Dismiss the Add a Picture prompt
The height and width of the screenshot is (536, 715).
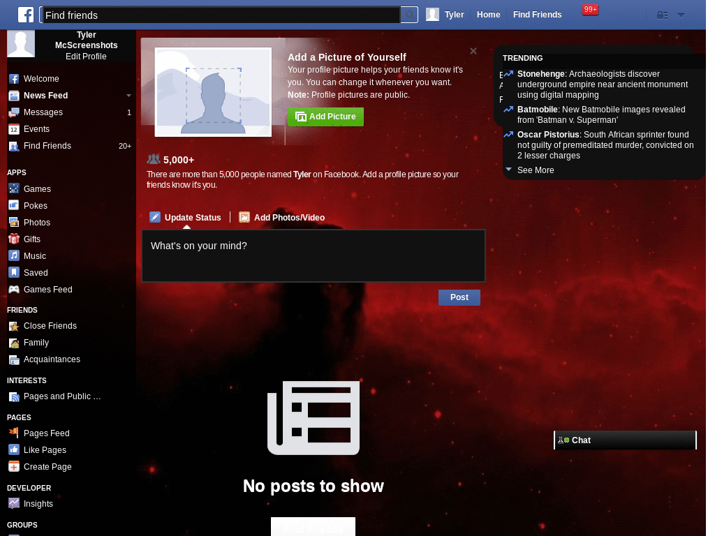tap(473, 51)
